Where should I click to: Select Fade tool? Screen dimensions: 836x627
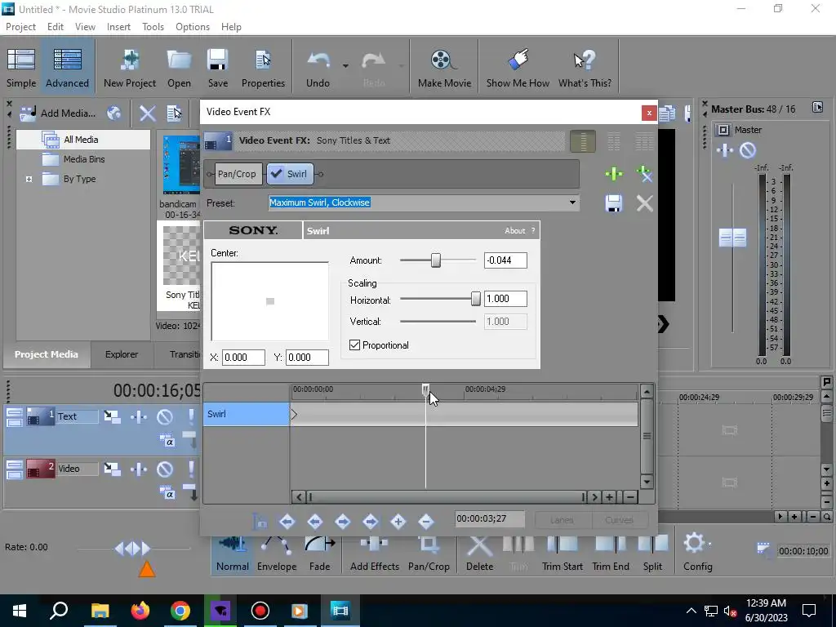click(319, 554)
